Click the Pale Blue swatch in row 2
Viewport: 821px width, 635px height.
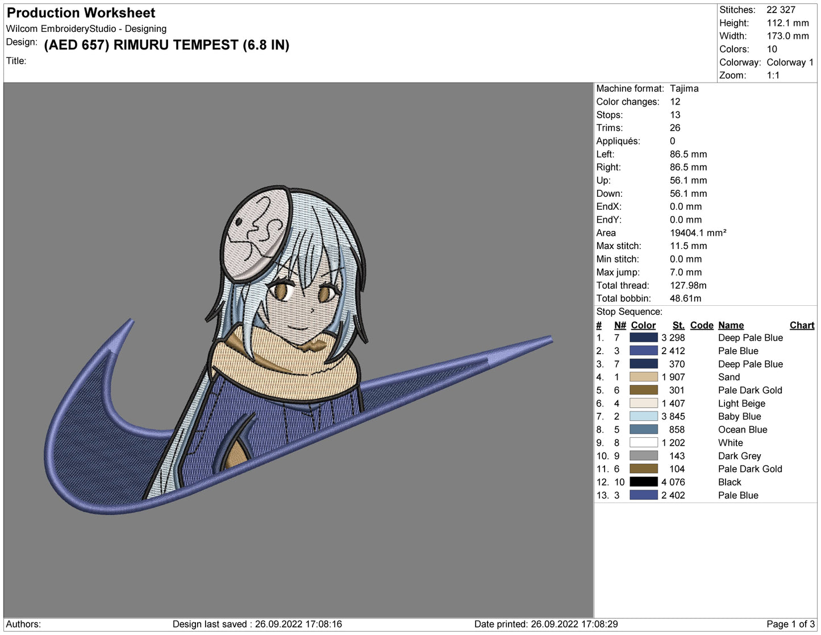(x=643, y=351)
